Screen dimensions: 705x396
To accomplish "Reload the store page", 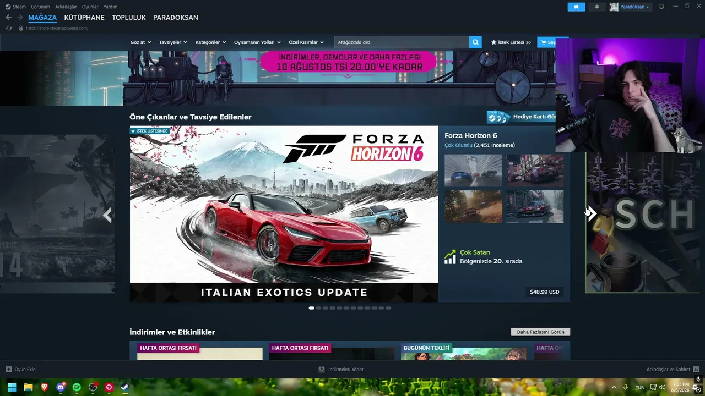I will (x=9, y=28).
